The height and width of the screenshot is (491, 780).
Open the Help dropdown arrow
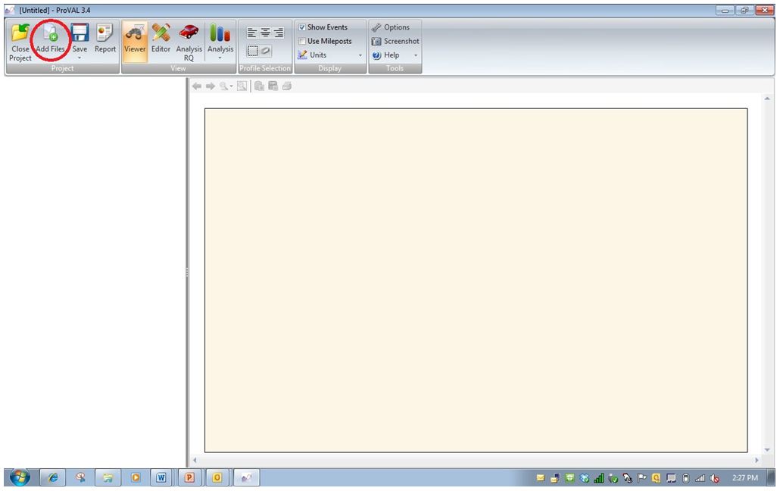(x=416, y=55)
